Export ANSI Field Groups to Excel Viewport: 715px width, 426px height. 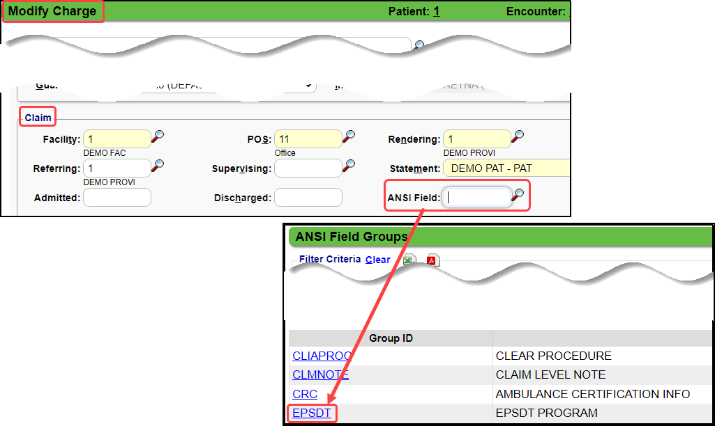point(409,260)
